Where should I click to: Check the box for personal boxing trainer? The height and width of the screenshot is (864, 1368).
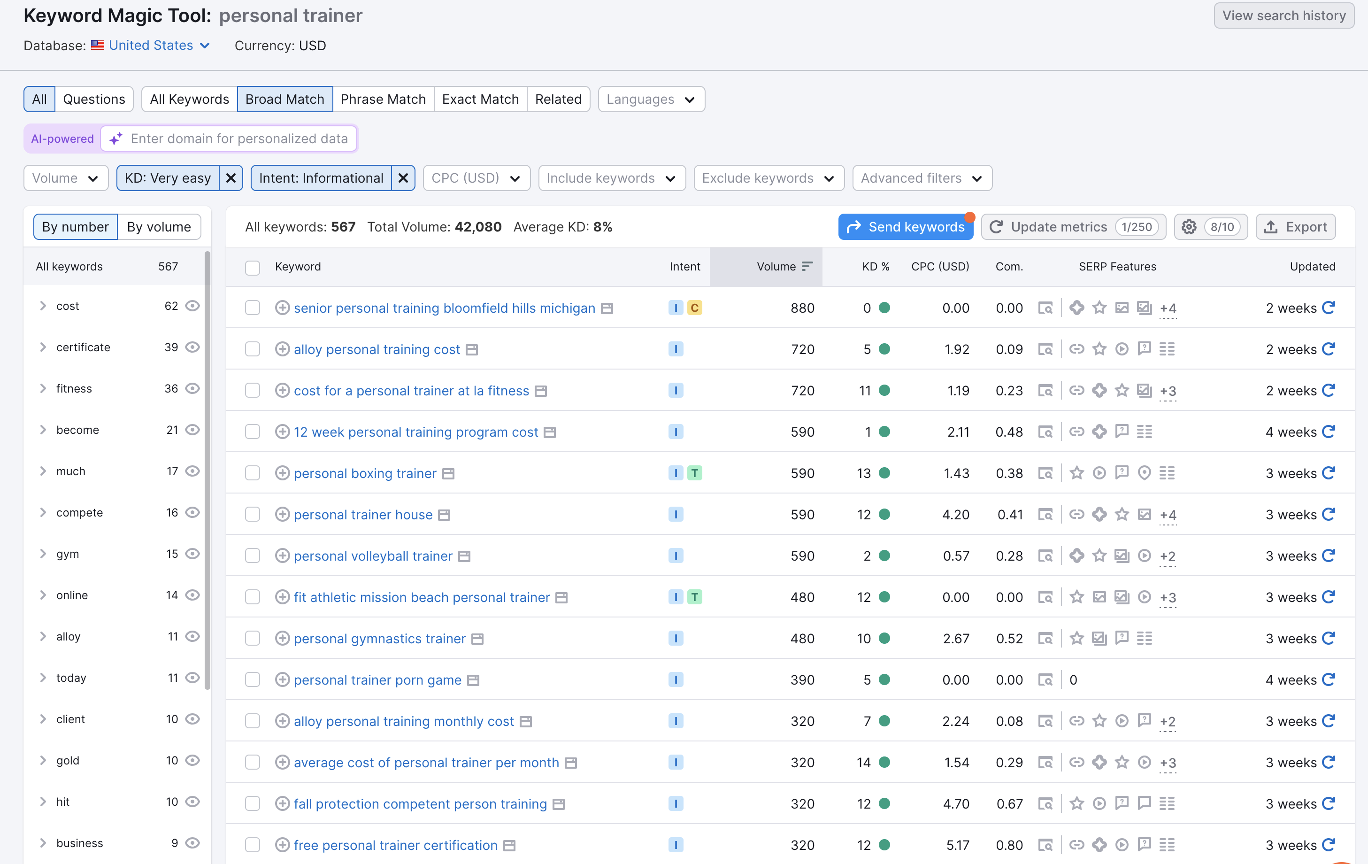pyautogui.click(x=252, y=473)
